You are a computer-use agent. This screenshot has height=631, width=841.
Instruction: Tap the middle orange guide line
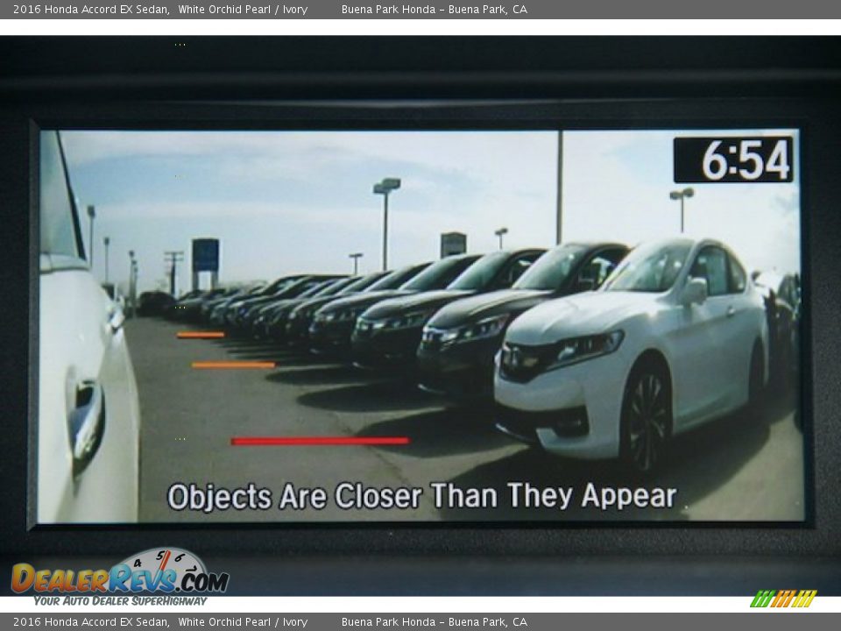tap(233, 365)
